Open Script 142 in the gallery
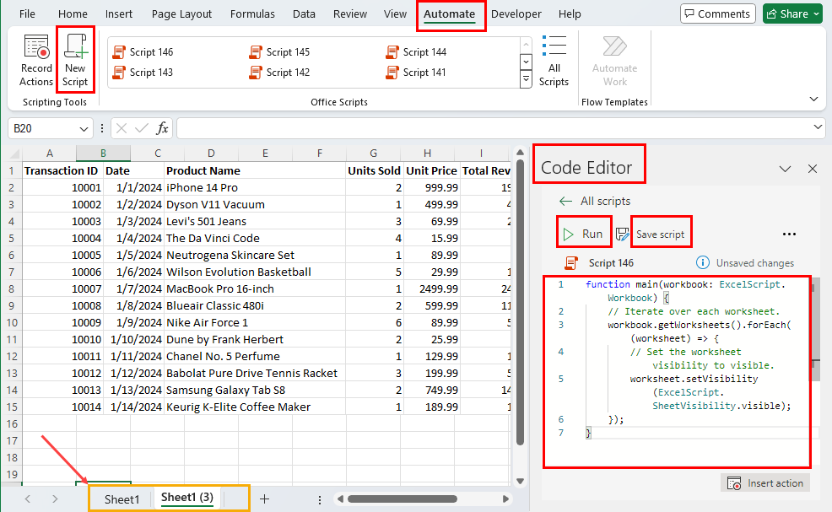The image size is (832, 512). tap(279, 73)
